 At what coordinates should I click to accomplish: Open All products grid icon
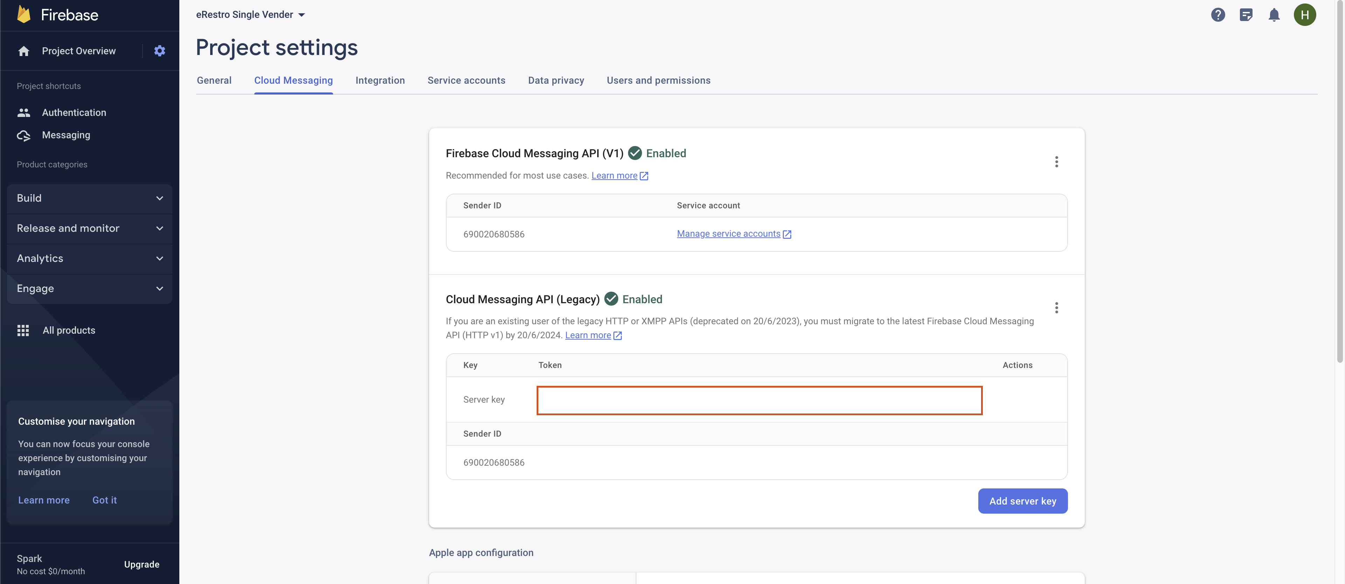(23, 331)
